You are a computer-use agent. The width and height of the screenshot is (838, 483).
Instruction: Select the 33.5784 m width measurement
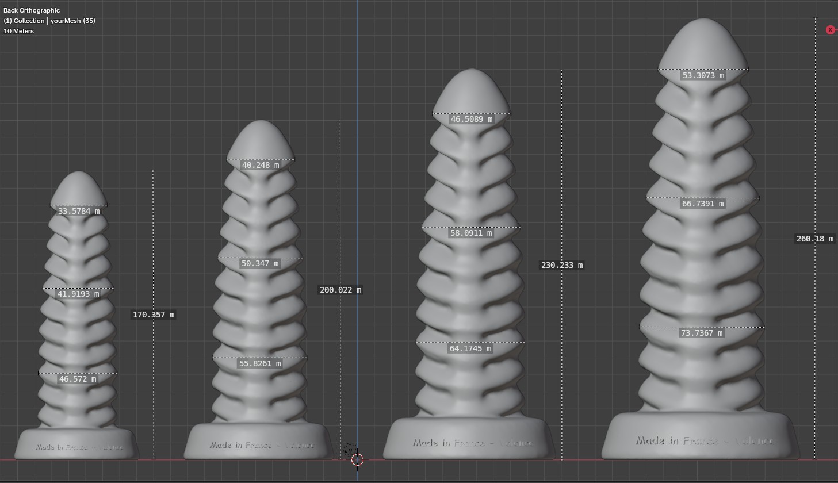[79, 211]
